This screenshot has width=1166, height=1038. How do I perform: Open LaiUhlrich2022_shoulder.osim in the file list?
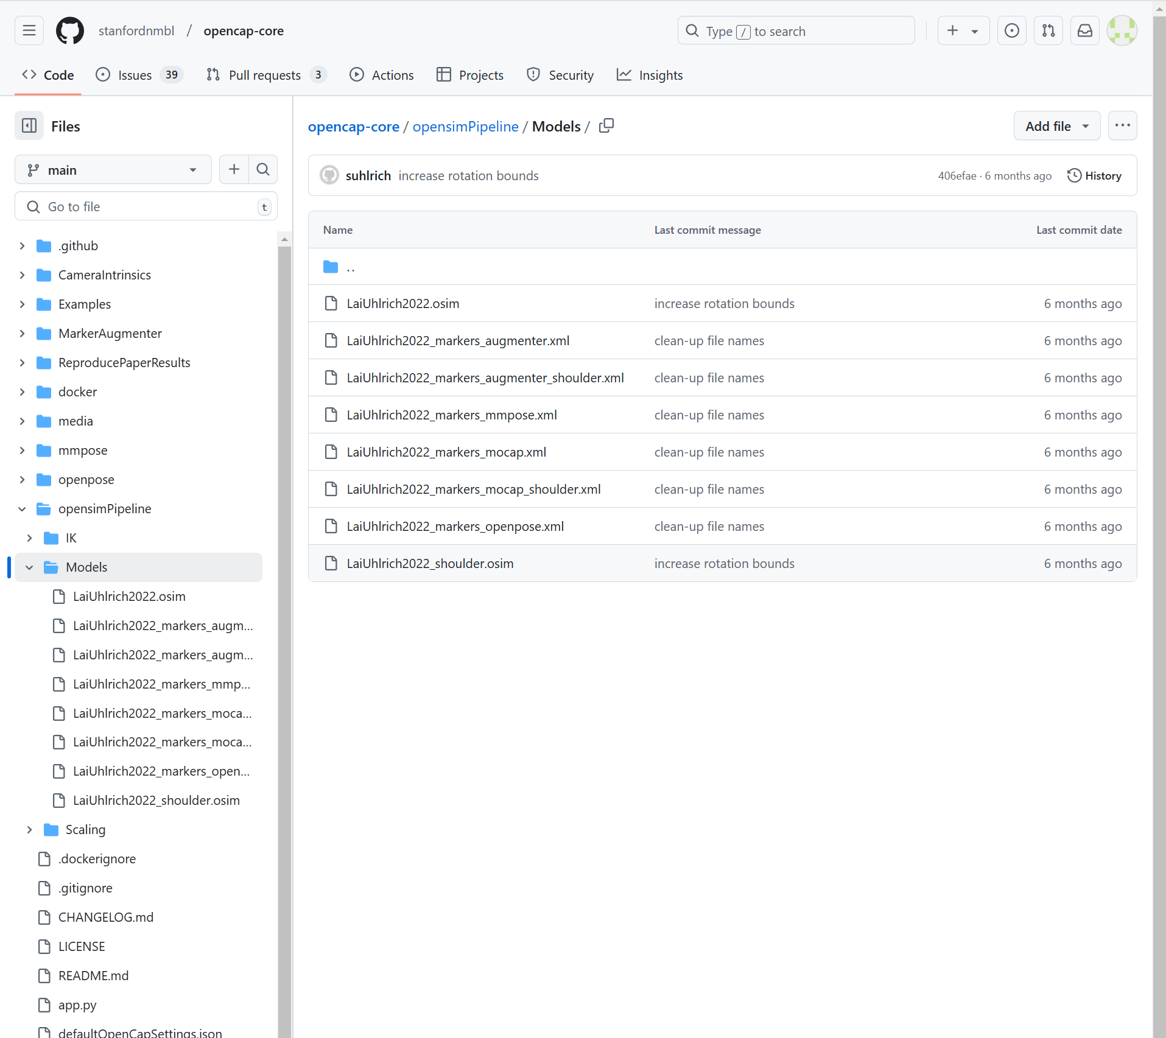click(430, 563)
